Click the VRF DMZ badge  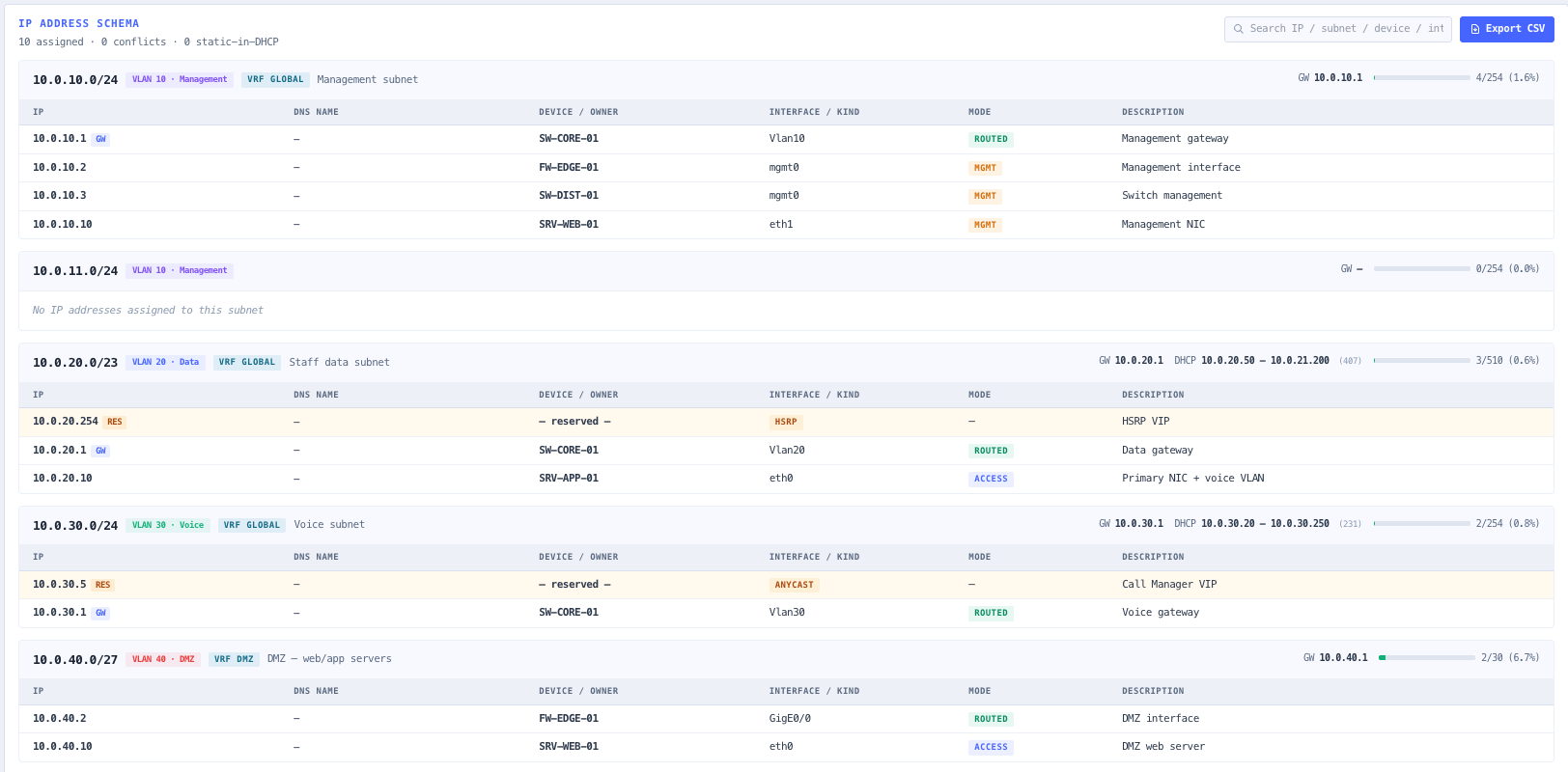click(x=234, y=660)
